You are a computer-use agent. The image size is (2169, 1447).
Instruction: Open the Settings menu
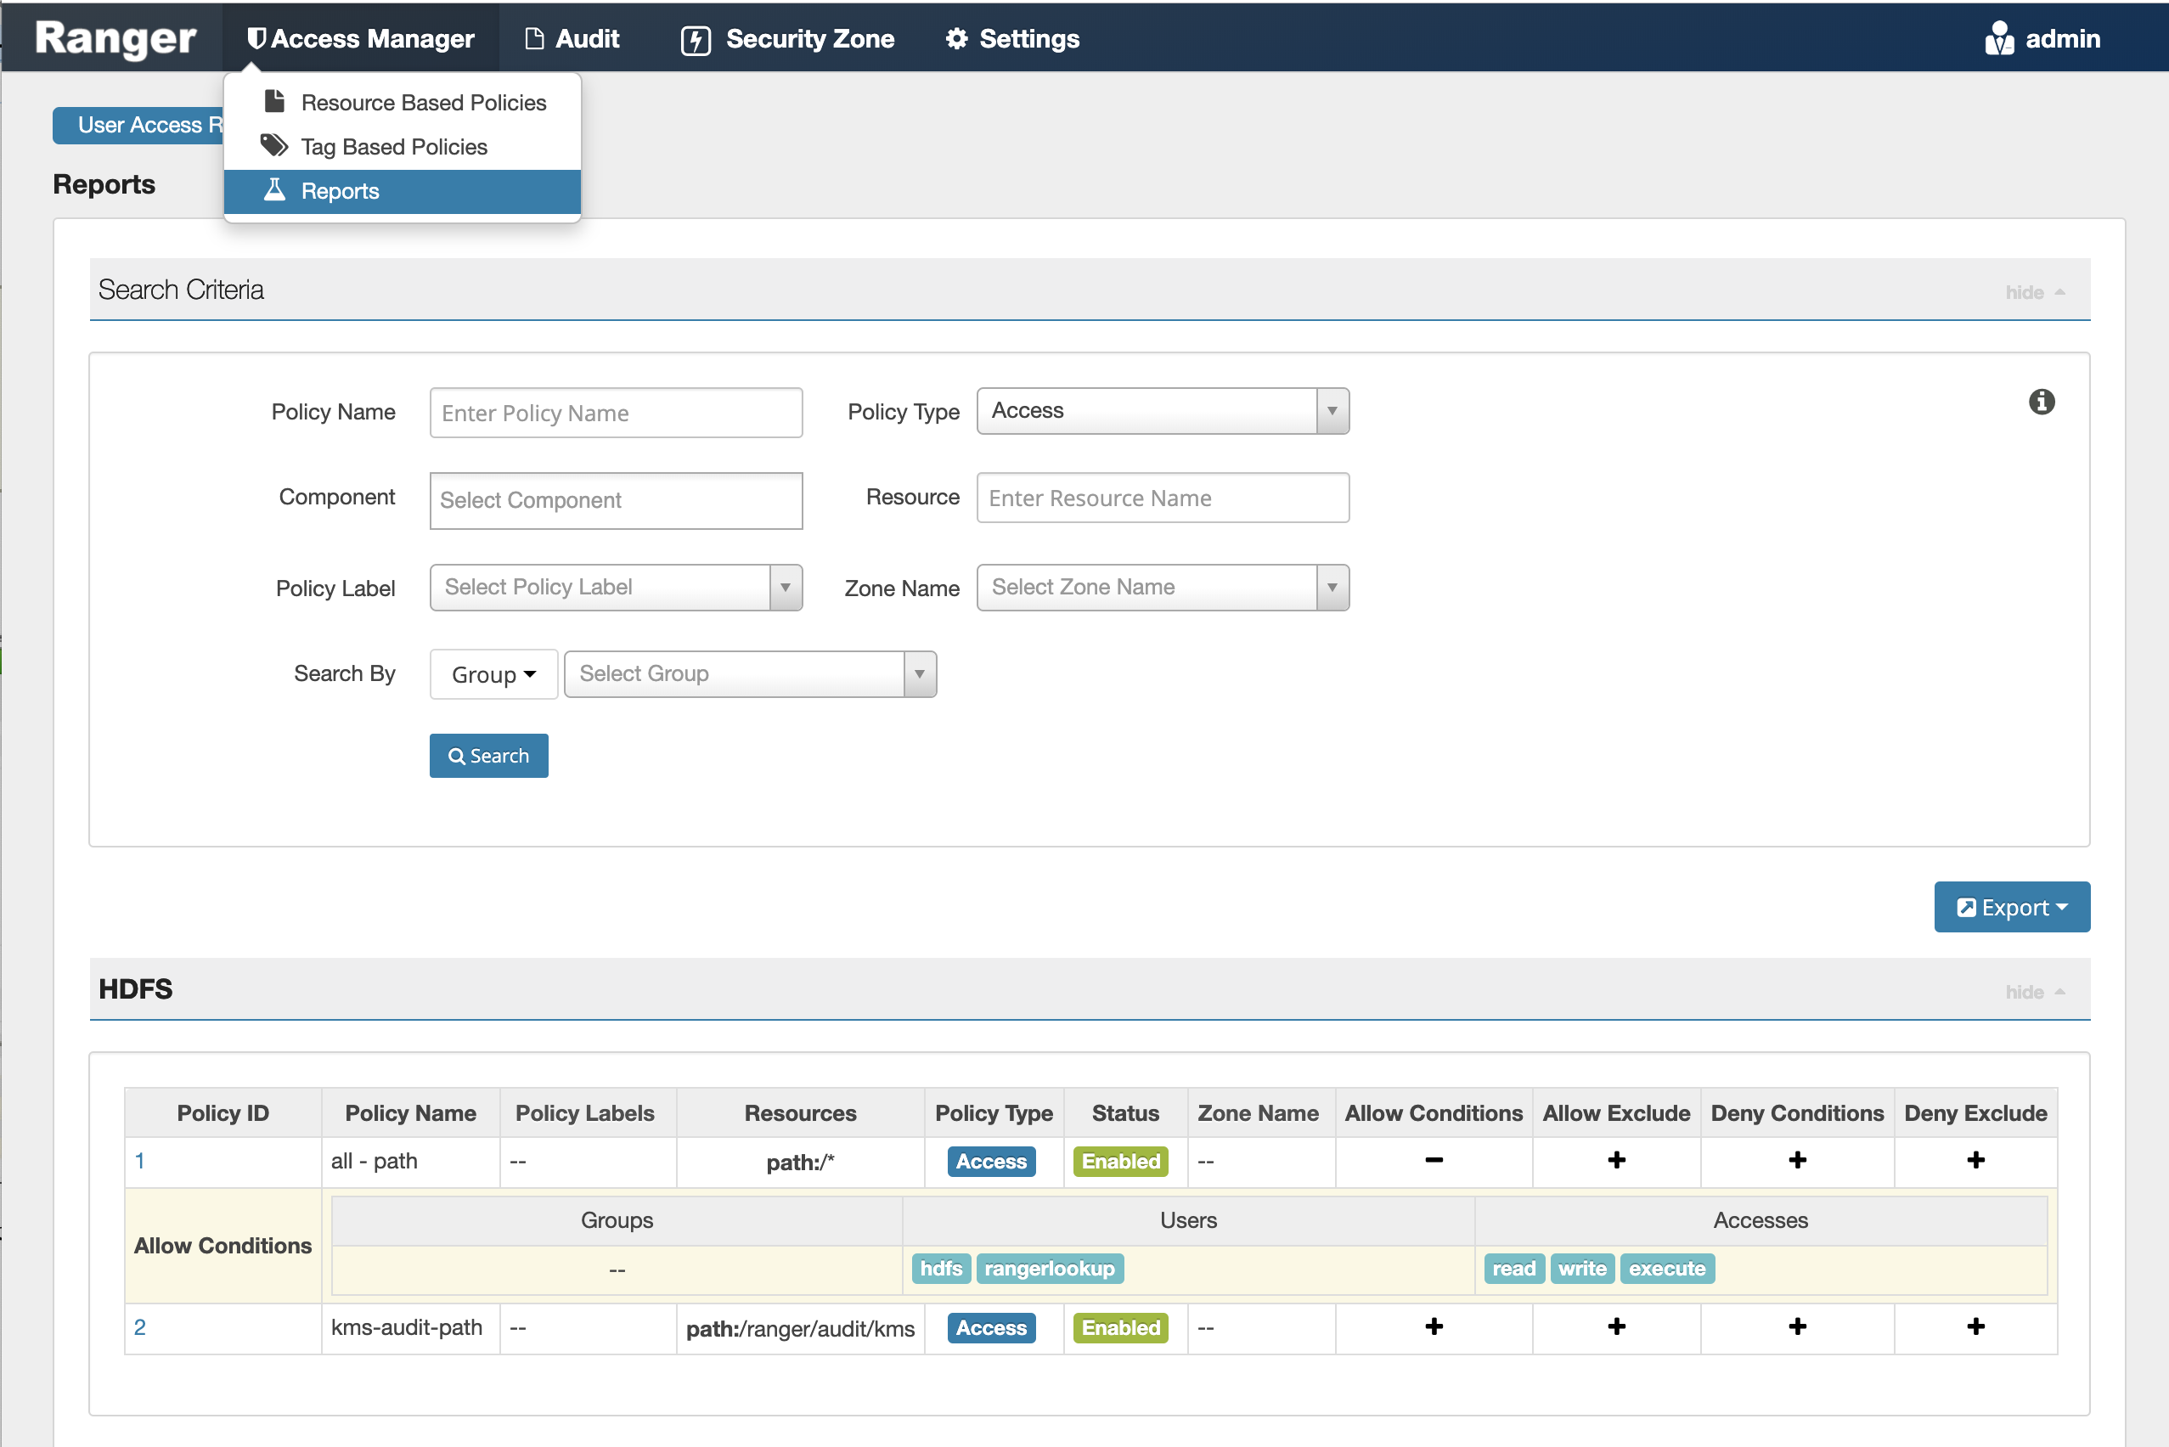(x=1012, y=39)
